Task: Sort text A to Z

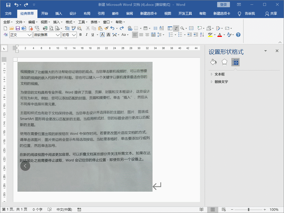Action: coord(202,35)
